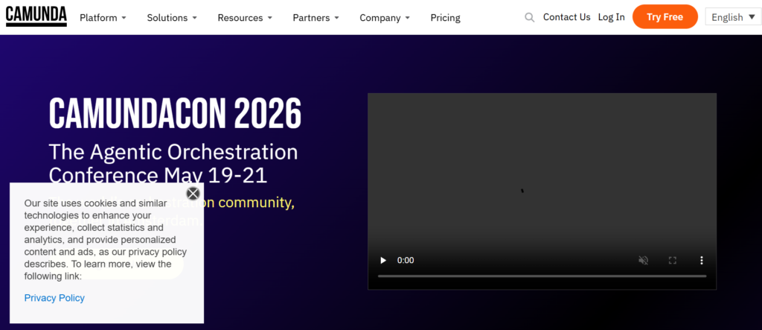
Task: Open the video more options menu
Action: coord(700,260)
